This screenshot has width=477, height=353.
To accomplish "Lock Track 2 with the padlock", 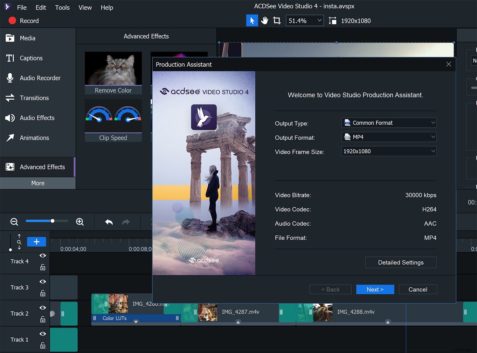I will [43, 319].
